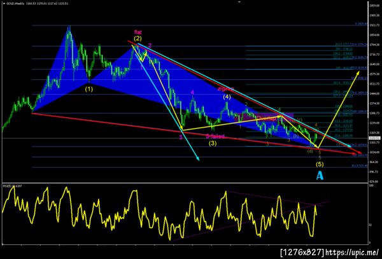
Task: Select the large cyan 'A' label
Action: pyautogui.click(x=320, y=175)
